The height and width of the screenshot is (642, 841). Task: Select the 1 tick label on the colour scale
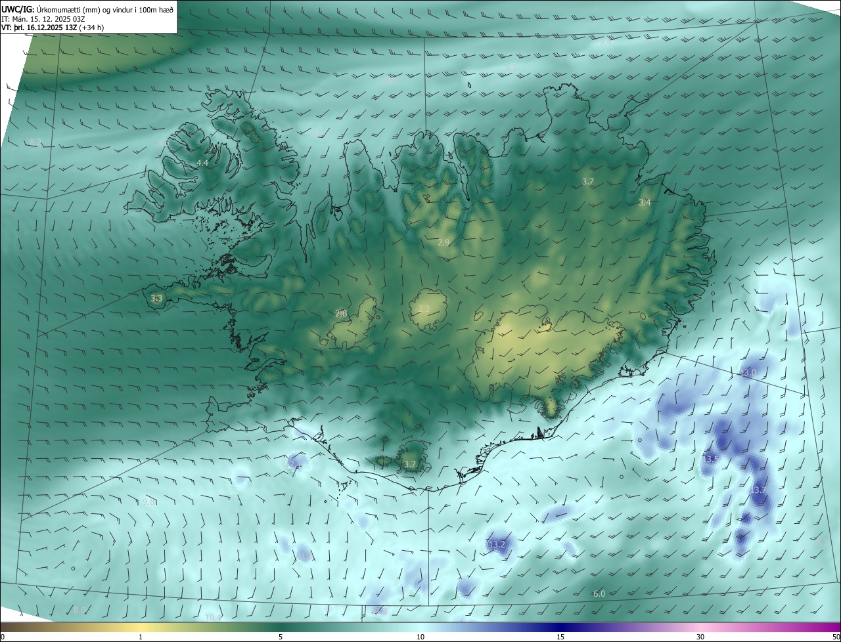(141, 637)
